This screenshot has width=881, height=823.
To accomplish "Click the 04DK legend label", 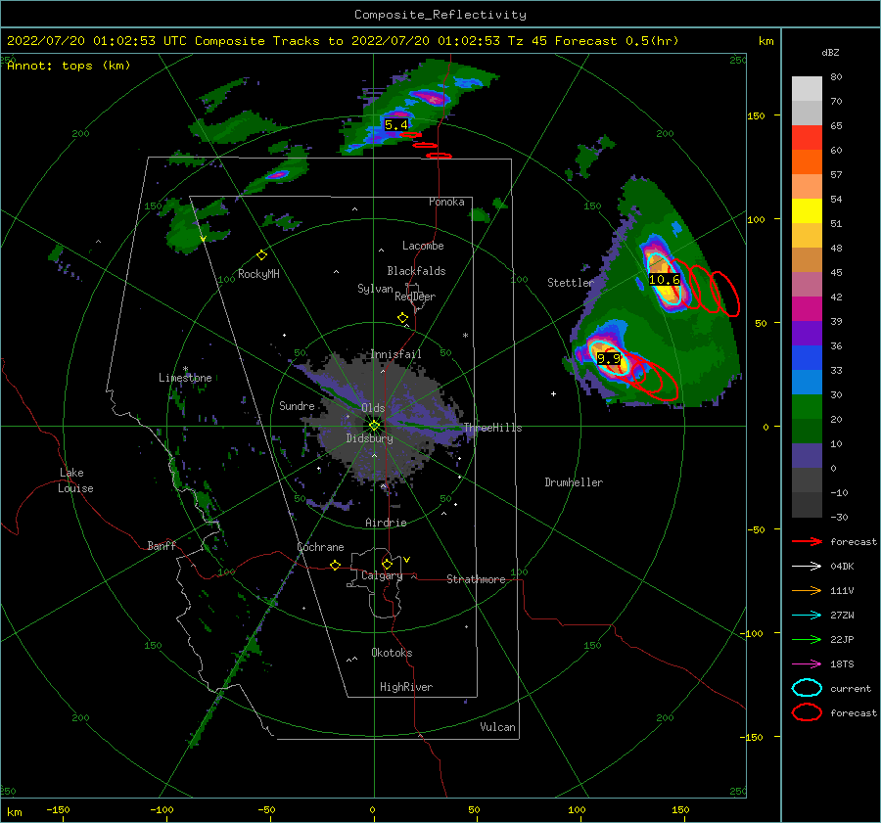I will tap(842, 567).
